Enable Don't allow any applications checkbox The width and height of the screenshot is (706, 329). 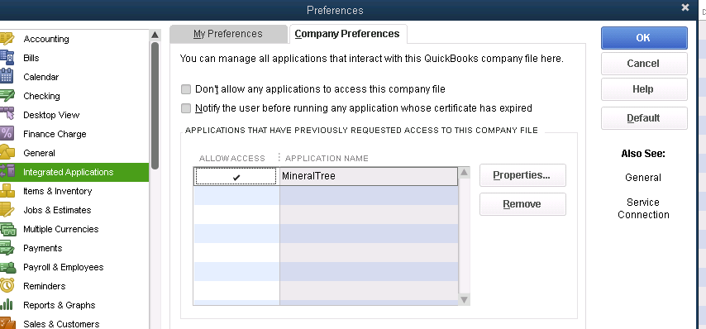coord(186,89)
